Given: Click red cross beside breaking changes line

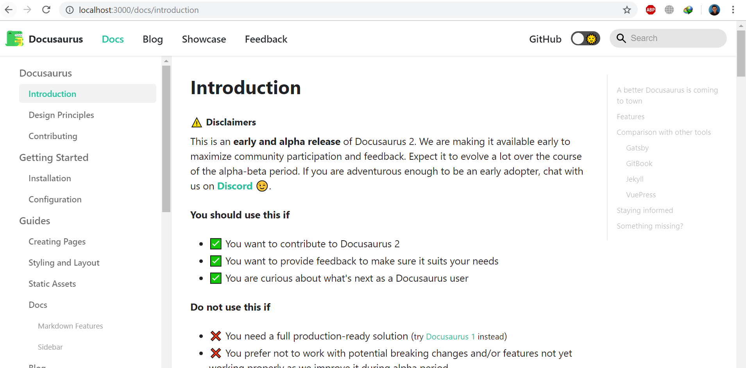Looking at the screenshot, I should click(216, 353).
